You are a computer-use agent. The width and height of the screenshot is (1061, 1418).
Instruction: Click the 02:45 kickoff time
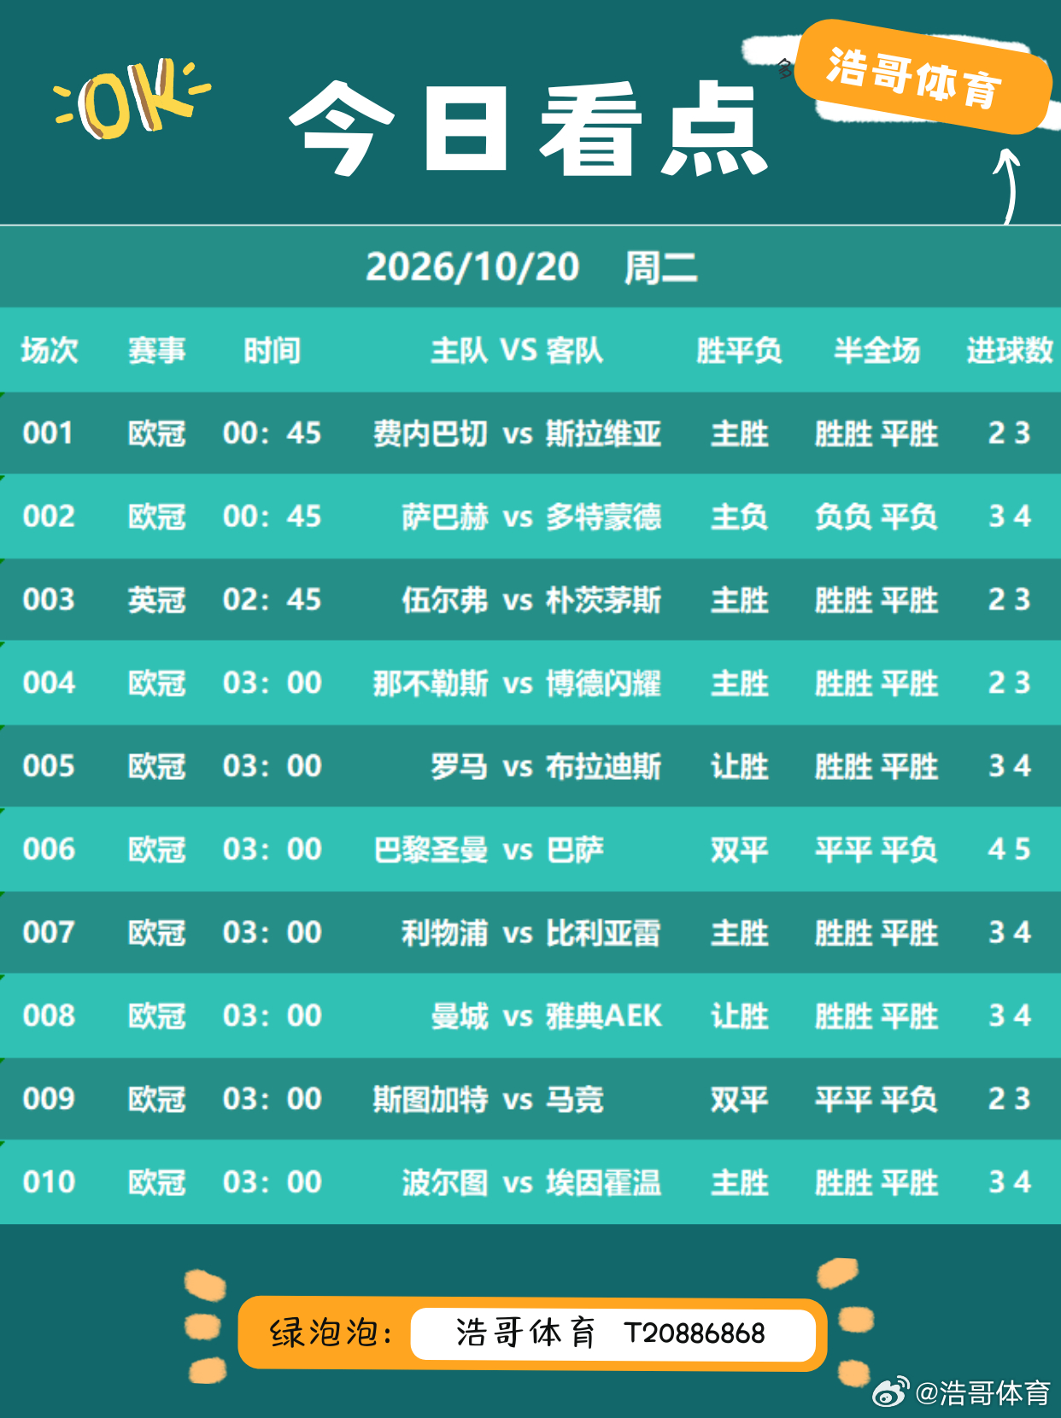point(272,600)
